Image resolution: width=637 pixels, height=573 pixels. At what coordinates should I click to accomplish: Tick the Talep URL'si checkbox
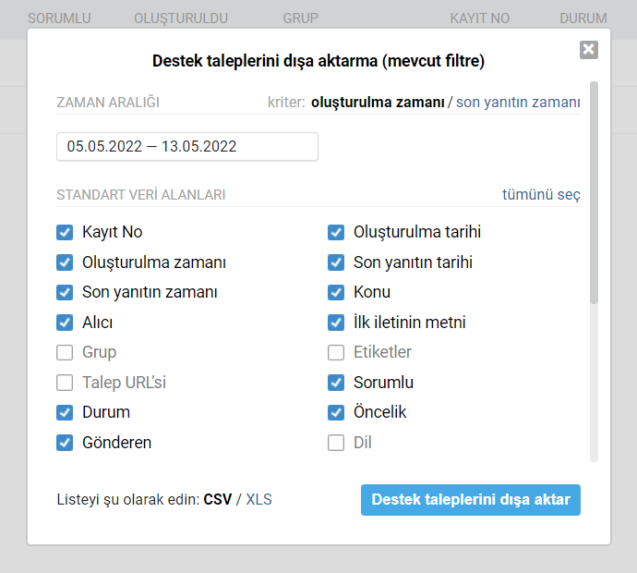[x=65, y=383]
